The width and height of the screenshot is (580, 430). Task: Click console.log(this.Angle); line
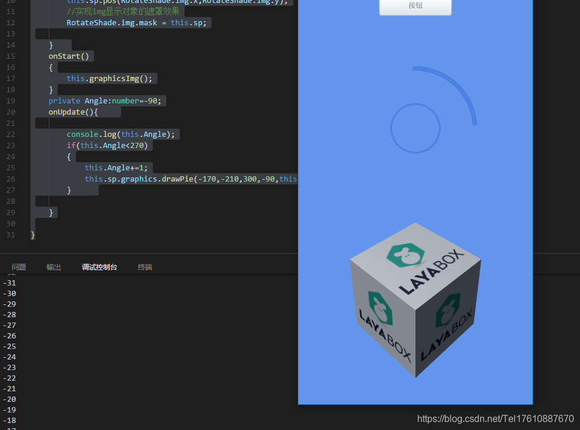120,134
